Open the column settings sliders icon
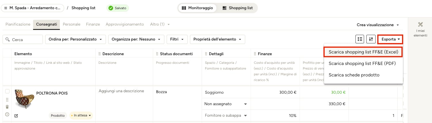The image size is (432, 123). coord(371,39)
